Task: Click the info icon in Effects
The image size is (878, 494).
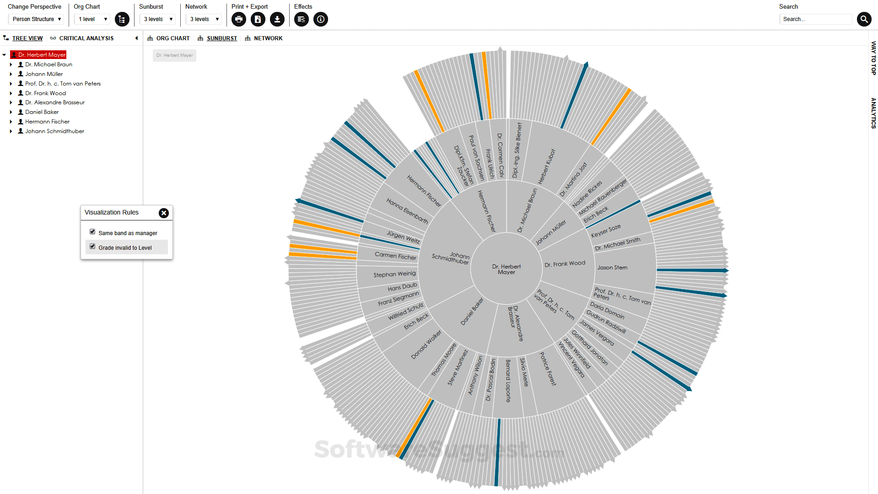Action: click(x=321, y=19)
